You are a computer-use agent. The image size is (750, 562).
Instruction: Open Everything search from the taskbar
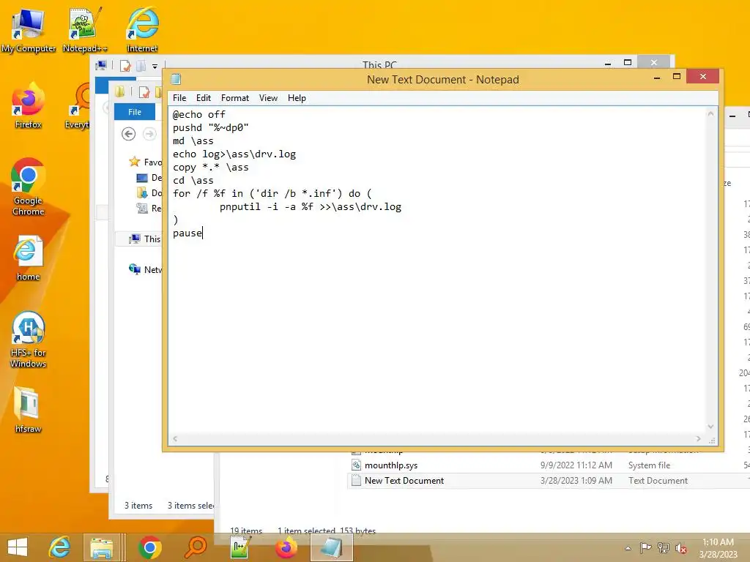click(x=196, y=547)
